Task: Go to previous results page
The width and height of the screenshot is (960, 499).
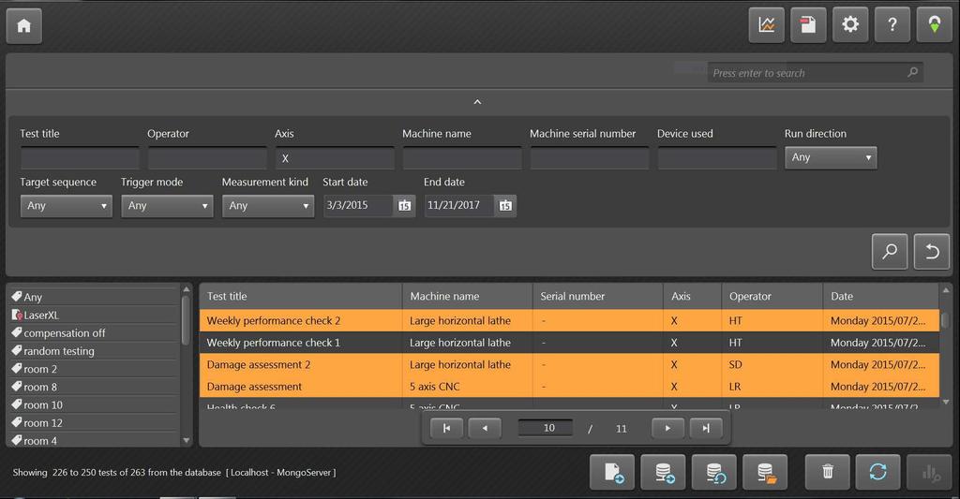Action: [485, 428]
